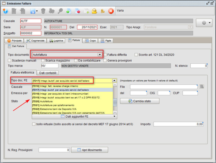This screenshot has width=216, height=163.
Task: Click the red circular X cancel icon
Action: pyautogui.click(x=111, y=11)
